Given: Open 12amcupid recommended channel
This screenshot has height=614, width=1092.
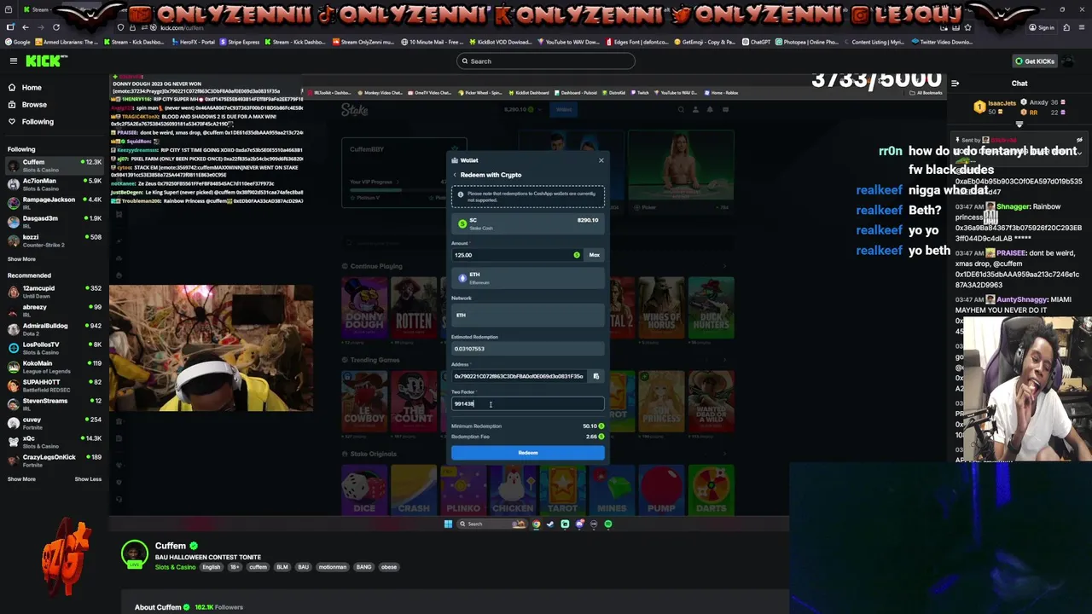Looking at the screenshot, I should (55, 291).
